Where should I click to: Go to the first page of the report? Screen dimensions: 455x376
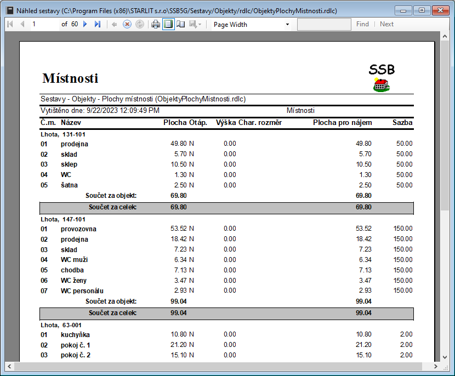click(x=10, y=24)
